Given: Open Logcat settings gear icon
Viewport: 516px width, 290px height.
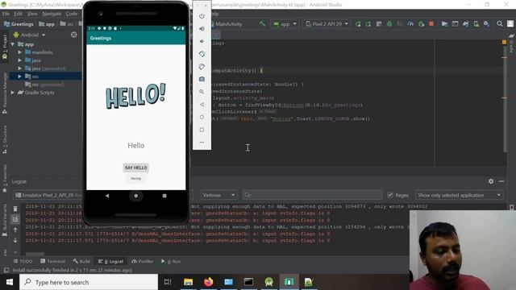Looking at the screenshot, I should [x=491, y=181].
